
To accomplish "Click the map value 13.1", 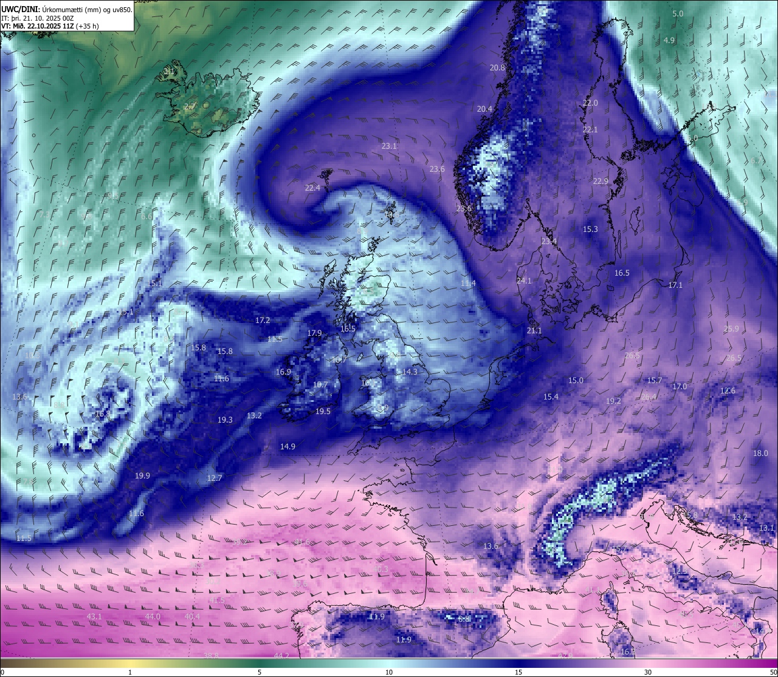I will tap(767, 528).
